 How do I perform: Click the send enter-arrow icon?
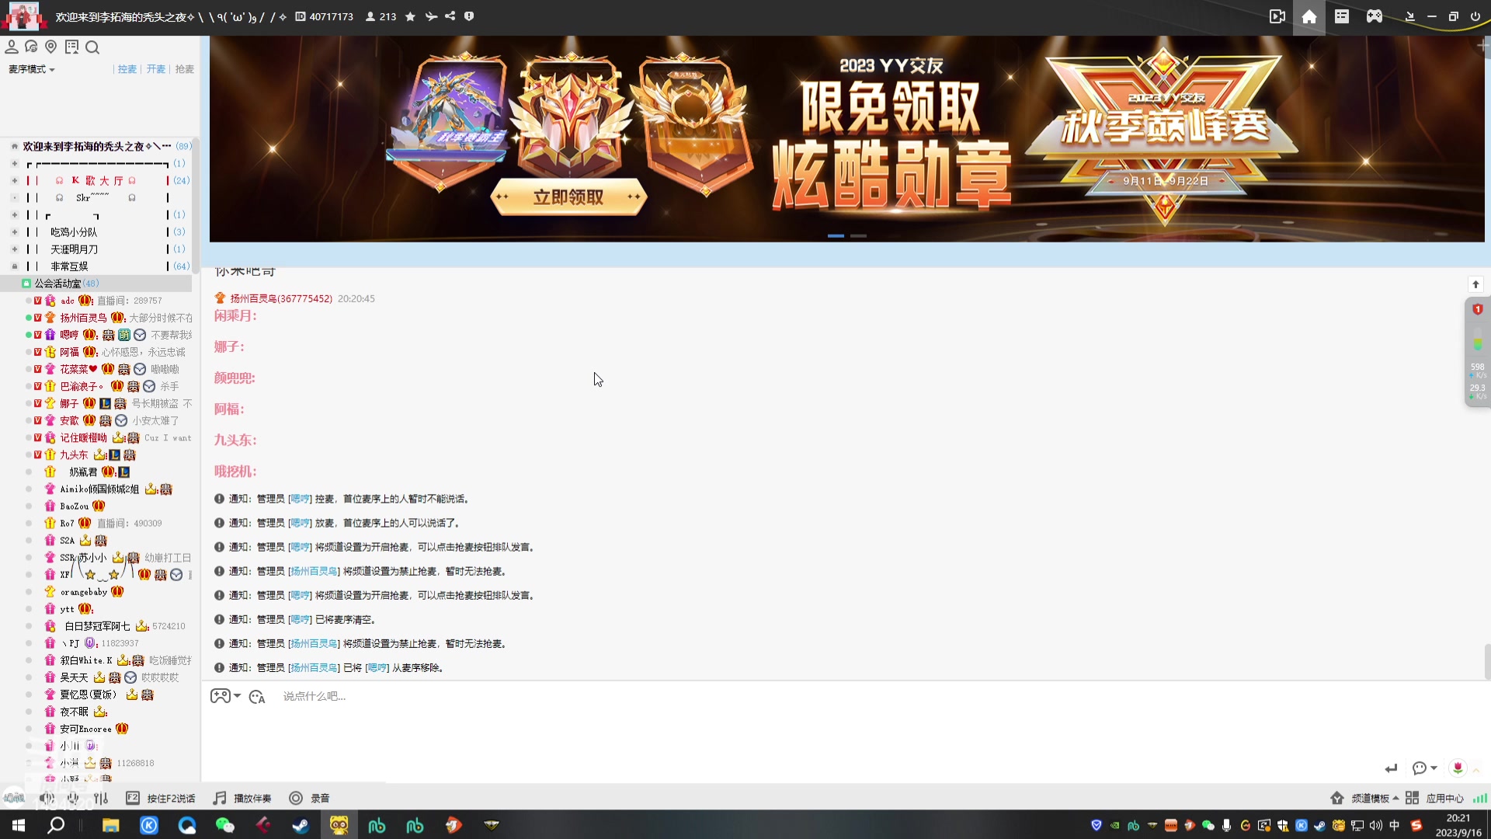(1391, 768)
